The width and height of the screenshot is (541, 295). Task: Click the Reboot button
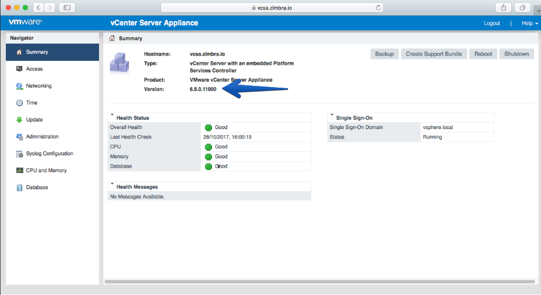pos(483,54)
